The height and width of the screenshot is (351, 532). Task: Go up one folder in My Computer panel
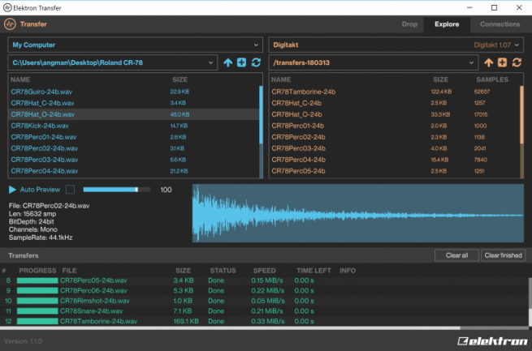227,62
